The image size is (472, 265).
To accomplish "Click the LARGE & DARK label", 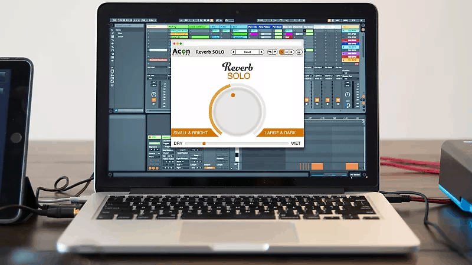I will tap(280, 132).
